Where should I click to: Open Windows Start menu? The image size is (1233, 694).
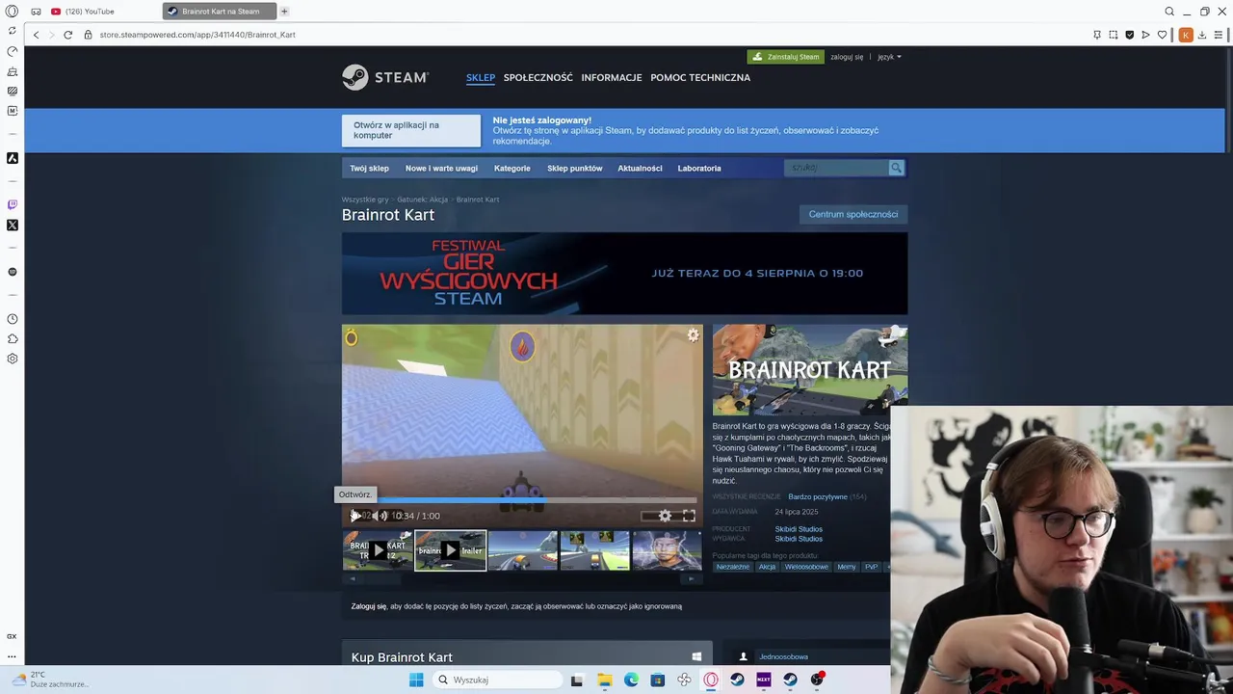pyautogui.click(x=416, y=680)
